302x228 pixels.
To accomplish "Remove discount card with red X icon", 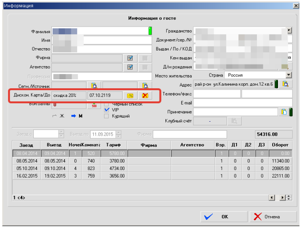I will (145, 95).
